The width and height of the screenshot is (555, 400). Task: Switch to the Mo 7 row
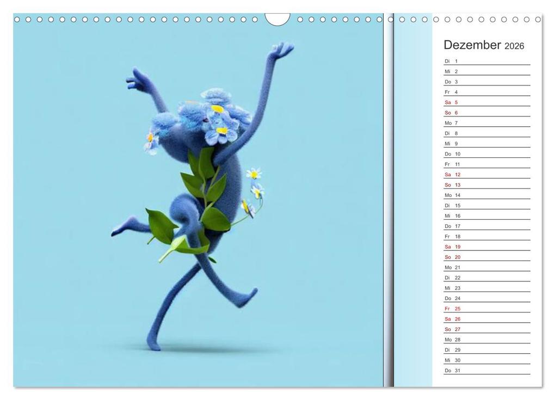486,122
